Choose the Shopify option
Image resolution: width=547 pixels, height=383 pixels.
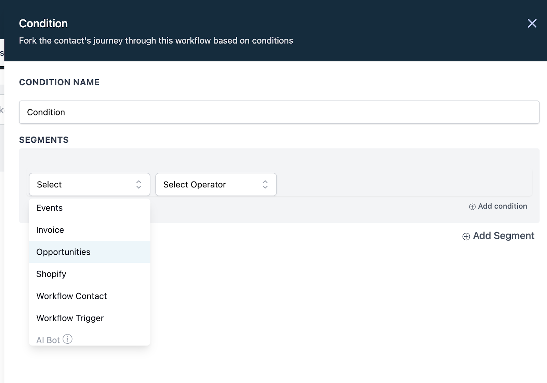pos(51,274)
